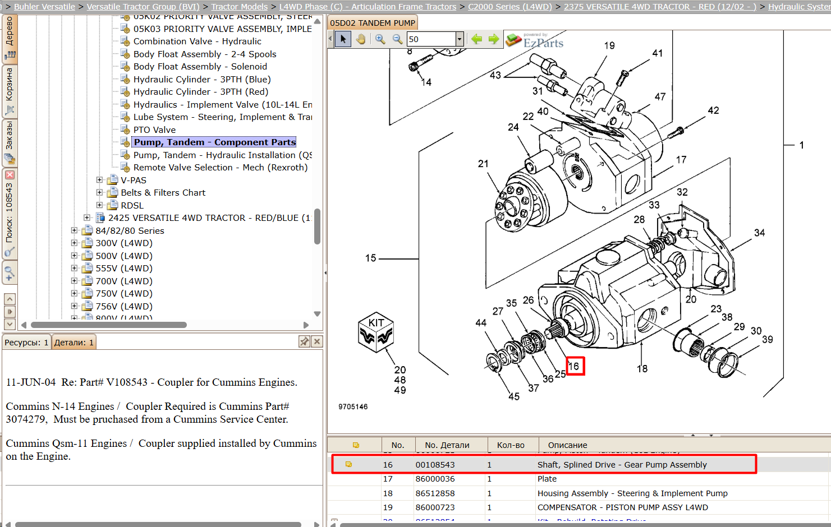Select part number 86000036 Plate row
The width and height of the screenshot is (831, 527).
point(579,479)
